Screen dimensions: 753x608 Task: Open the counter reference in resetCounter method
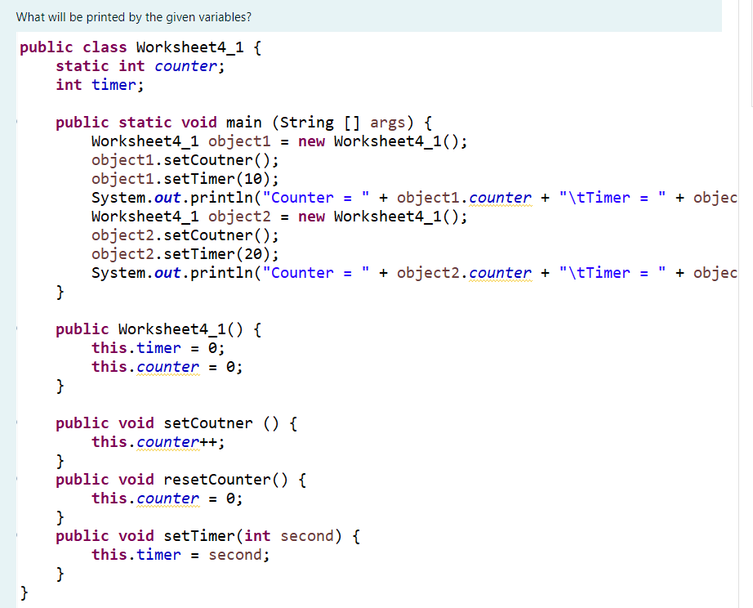click(167, 498)
